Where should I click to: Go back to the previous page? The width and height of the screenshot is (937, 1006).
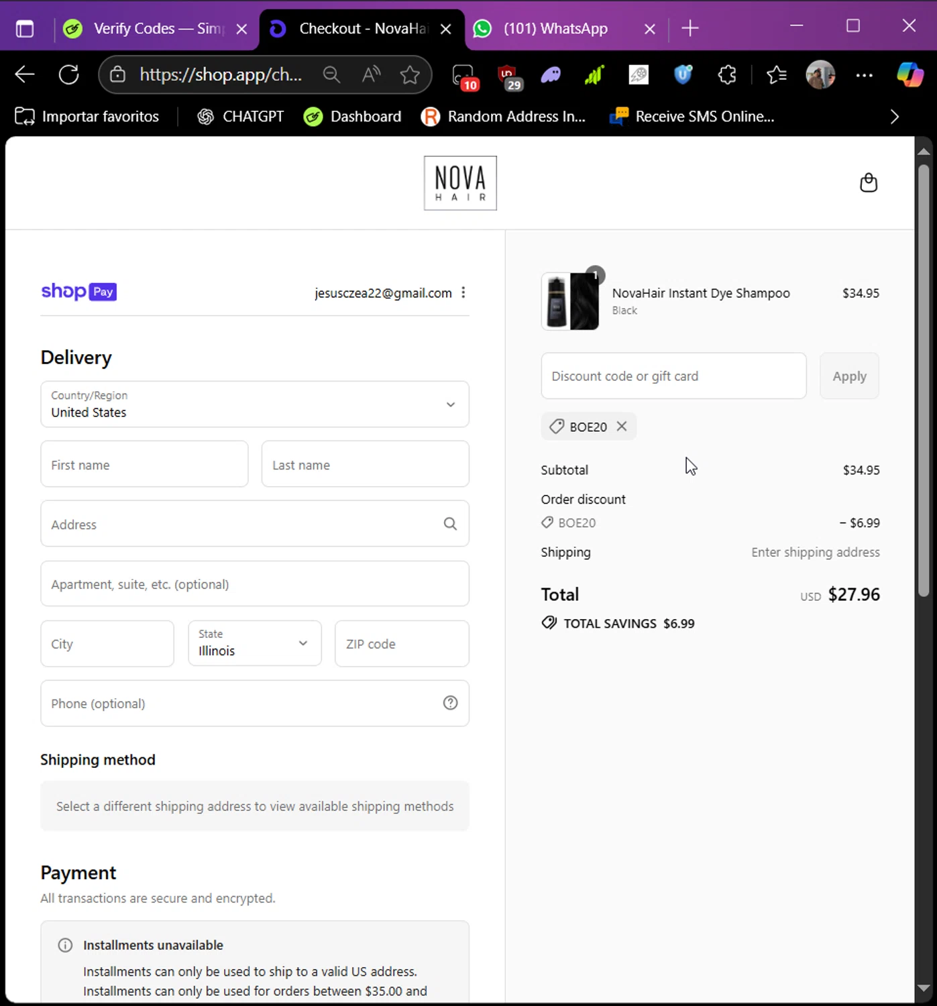tap(25, 74)
